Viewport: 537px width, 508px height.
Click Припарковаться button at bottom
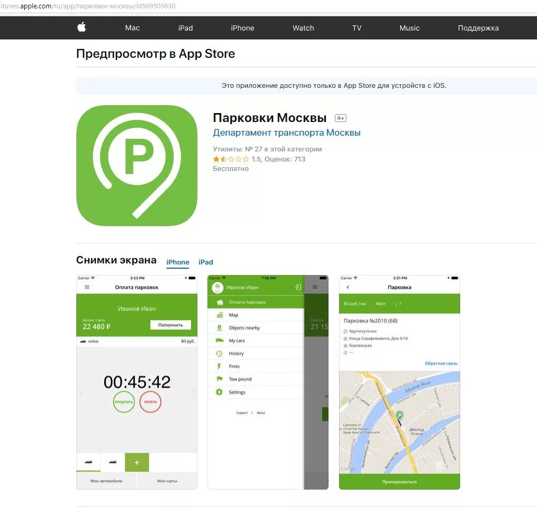[x=399, y=482]
